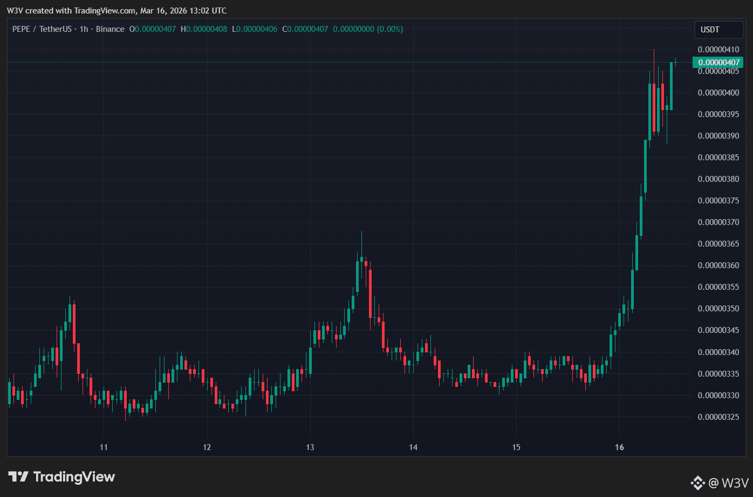Click the 0.00000380 price axis label
This screenshot has width=753, height=497.
point(718,179)
